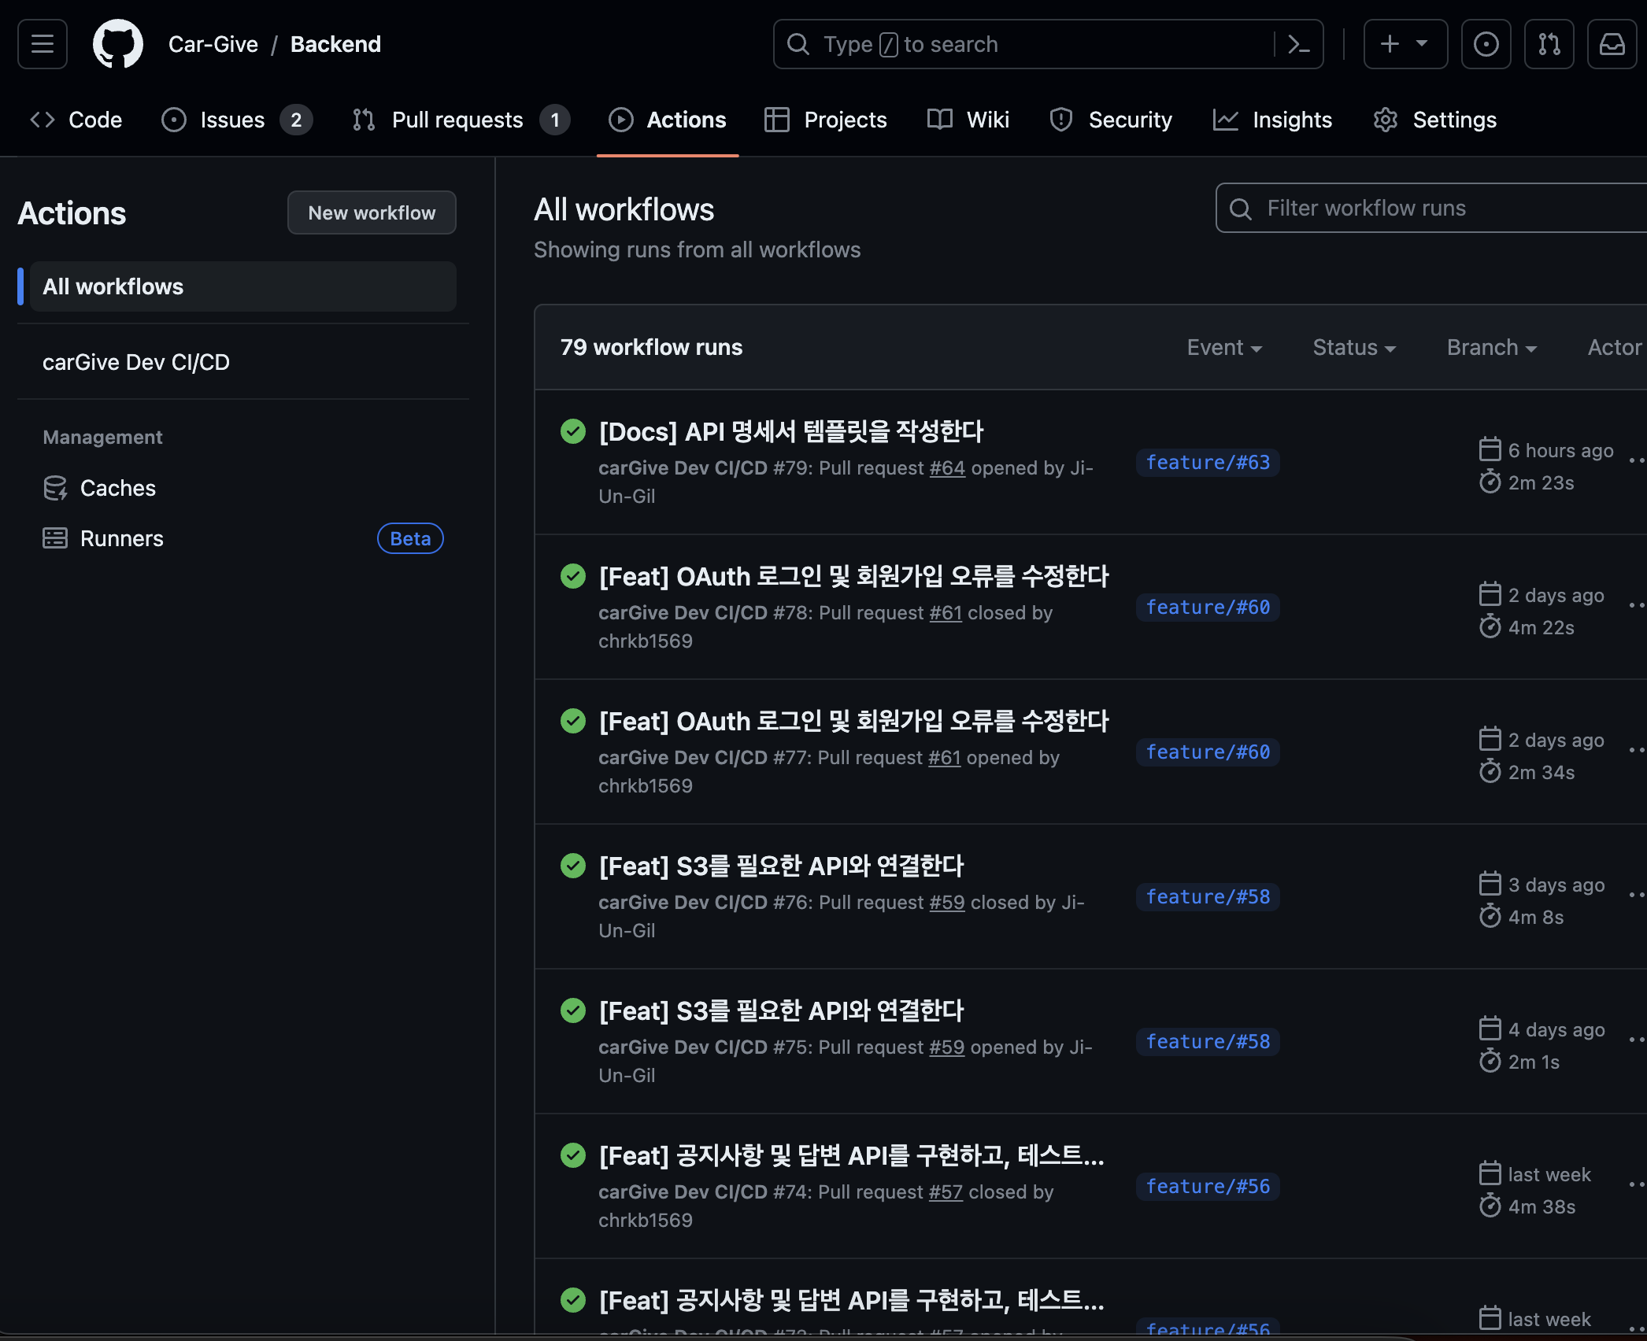Viewport: 1647px width, 1341px height.
Task: Click feature/#60 branch label on run #78
Action: tap(1208, 607)
